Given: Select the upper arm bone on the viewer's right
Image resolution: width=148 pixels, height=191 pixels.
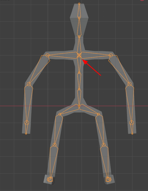Looking at the screenshot, I should (x=120, y=69).
